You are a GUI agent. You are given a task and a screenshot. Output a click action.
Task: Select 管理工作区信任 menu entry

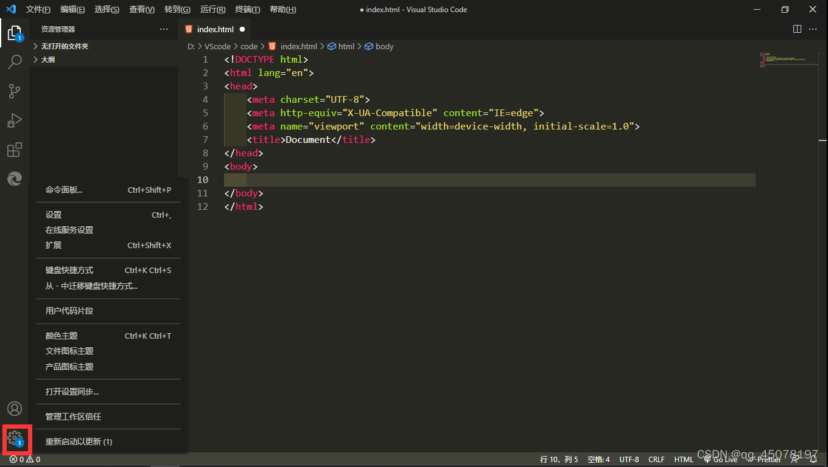tap(108, 417)
